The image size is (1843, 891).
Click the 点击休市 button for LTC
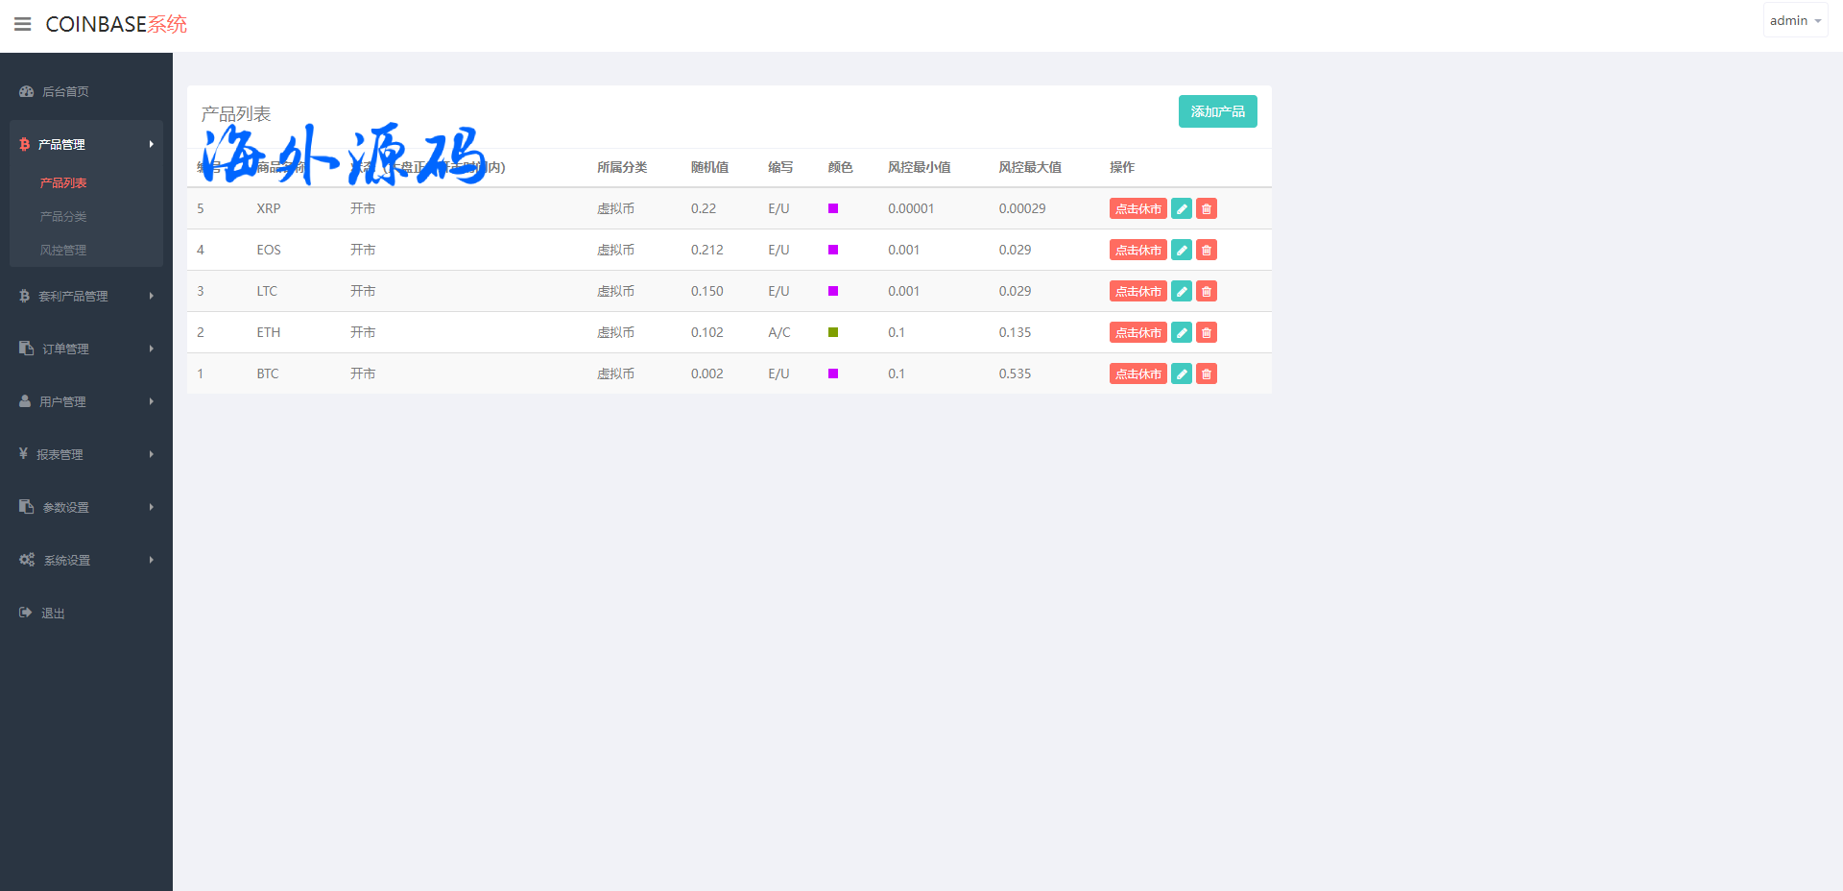(x=1137, y=291)
